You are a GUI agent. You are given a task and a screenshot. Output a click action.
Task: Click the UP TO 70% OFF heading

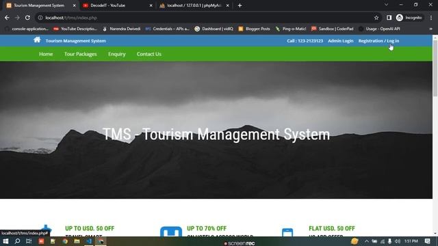pyautogui.click(x=207, y=228)
